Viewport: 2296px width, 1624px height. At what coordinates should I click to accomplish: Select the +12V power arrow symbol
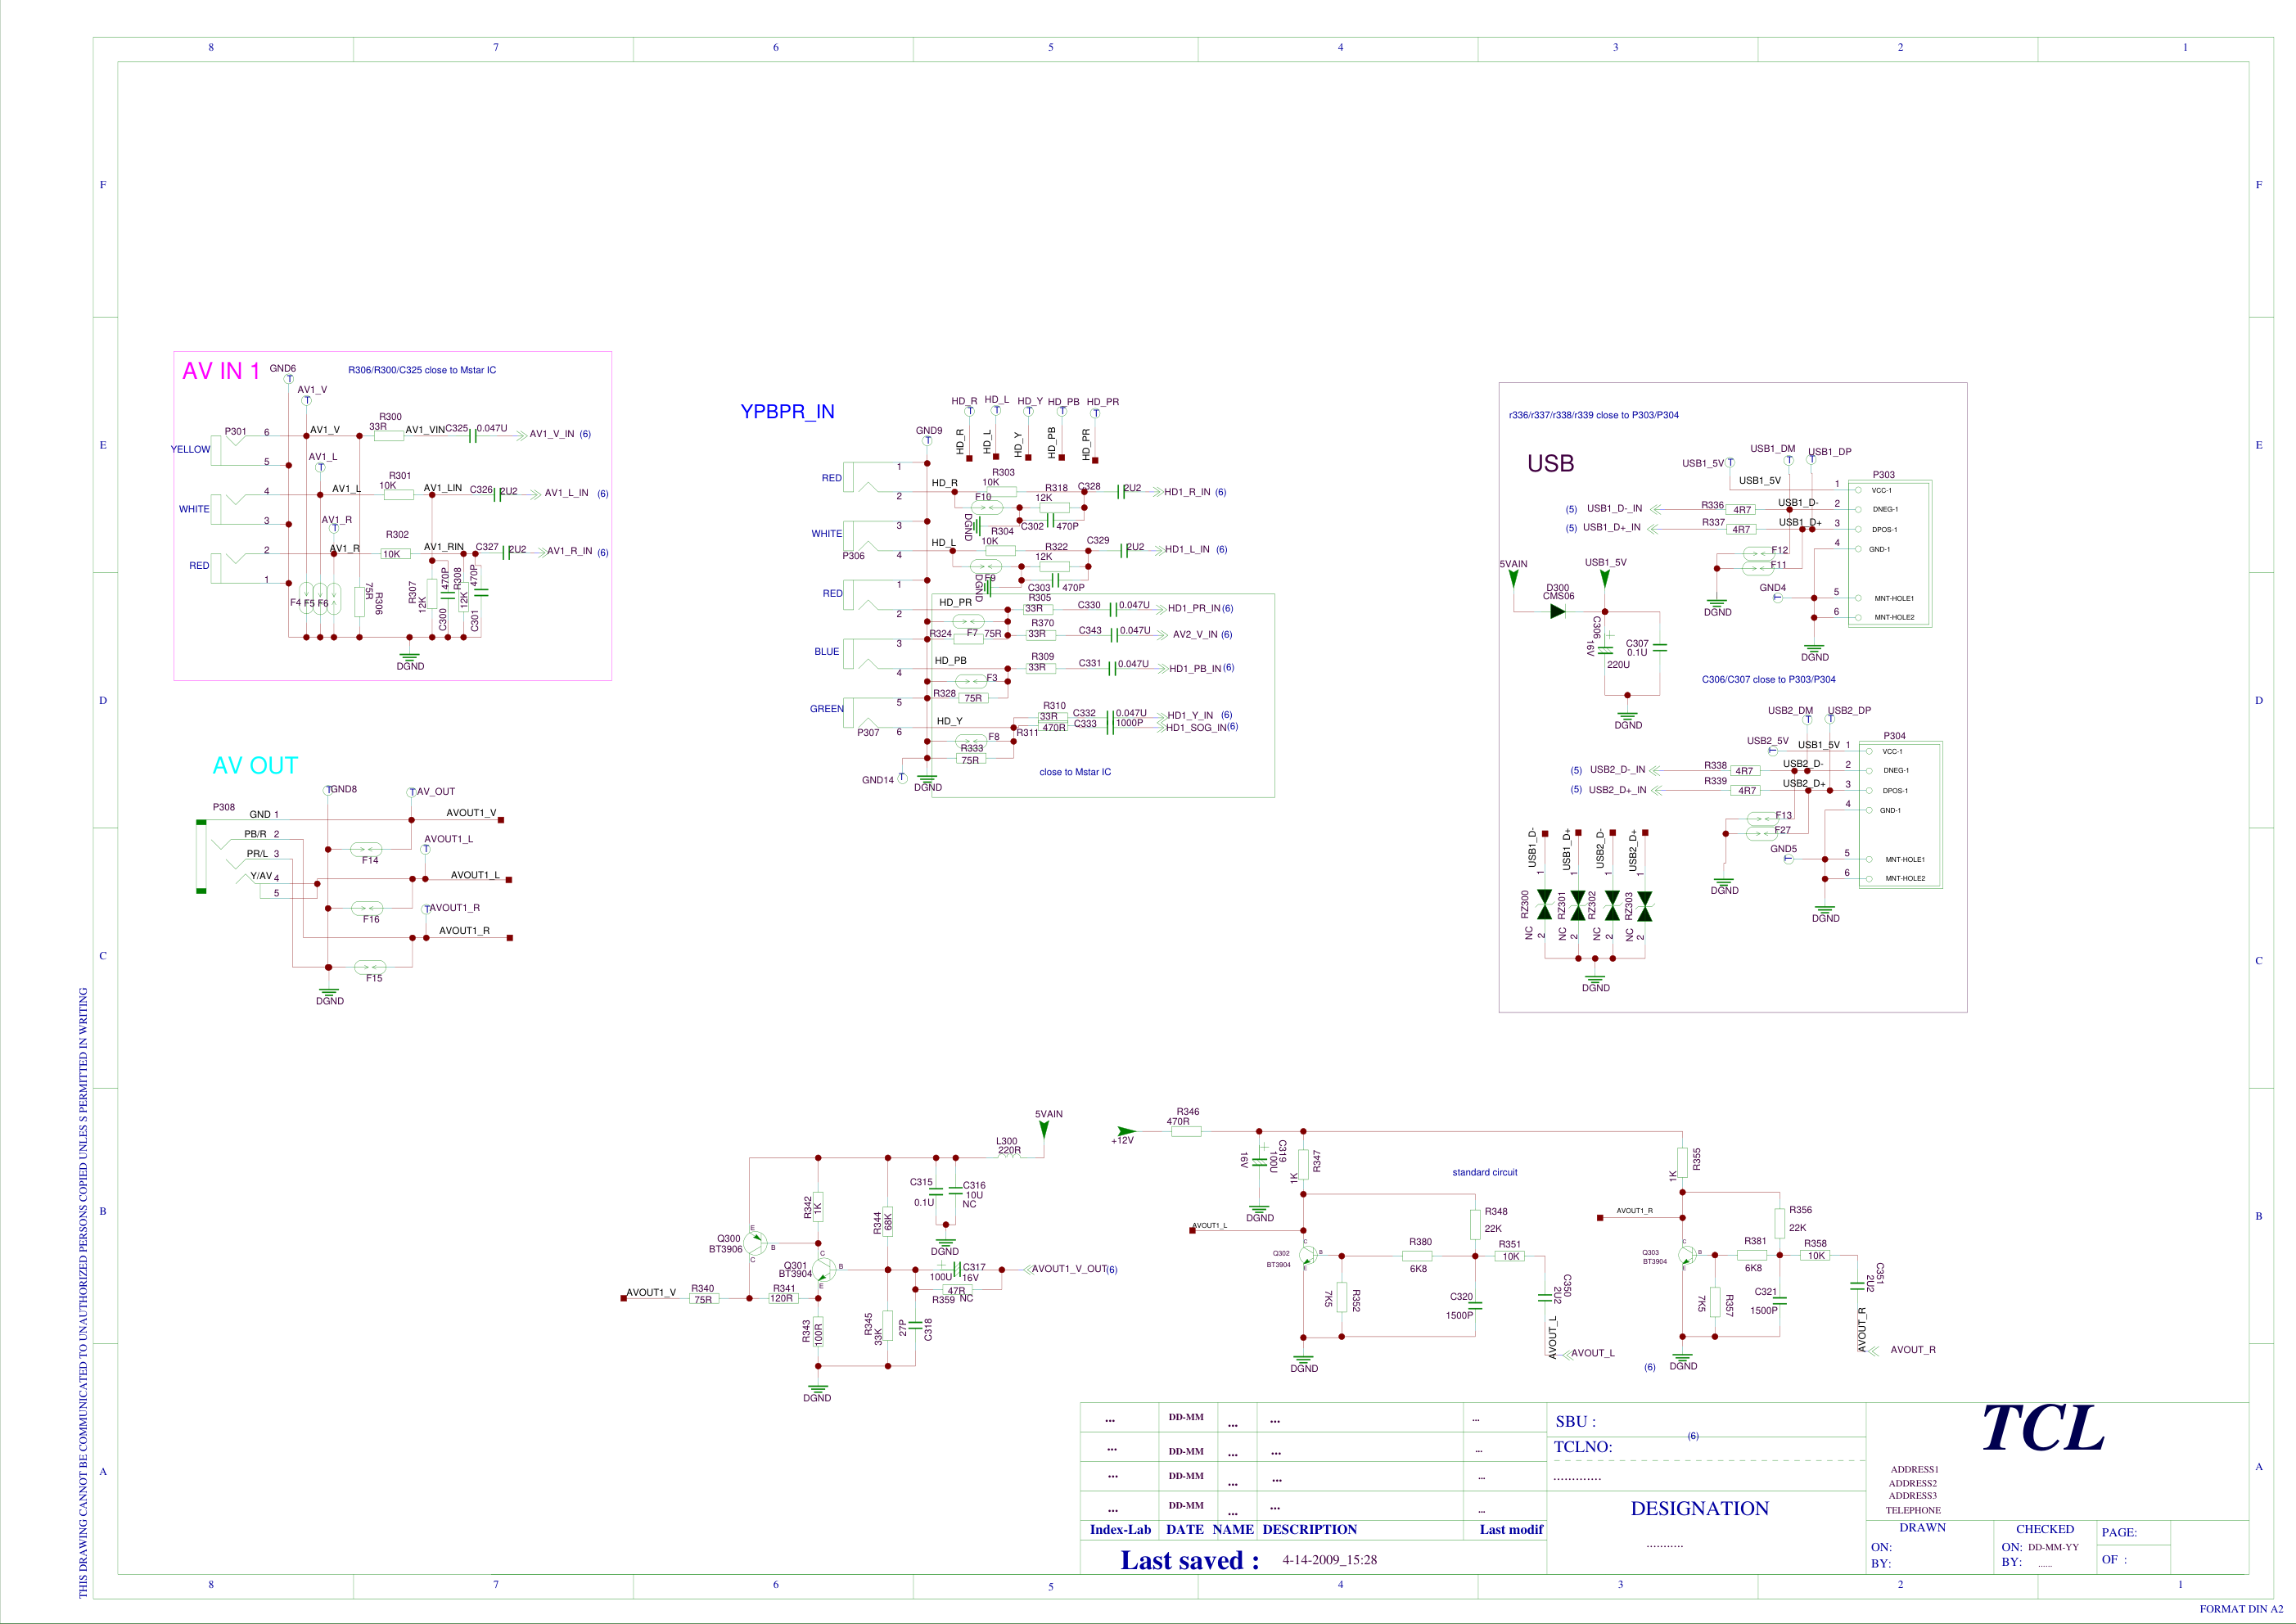coord(1127,1131)
